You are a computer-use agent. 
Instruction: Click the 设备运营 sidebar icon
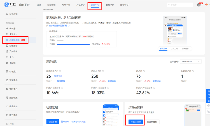(x=7, y=46)
